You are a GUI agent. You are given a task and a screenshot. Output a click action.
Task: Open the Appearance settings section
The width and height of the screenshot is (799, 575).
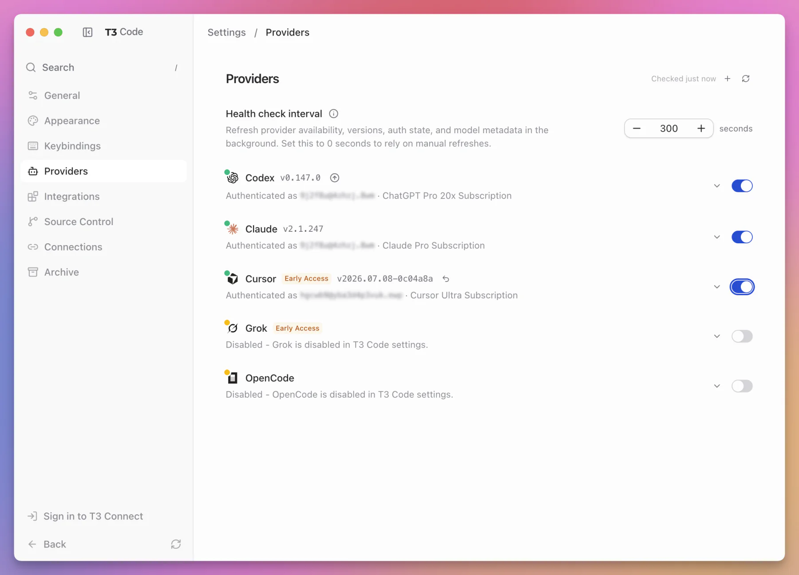[x=104, y=121]
